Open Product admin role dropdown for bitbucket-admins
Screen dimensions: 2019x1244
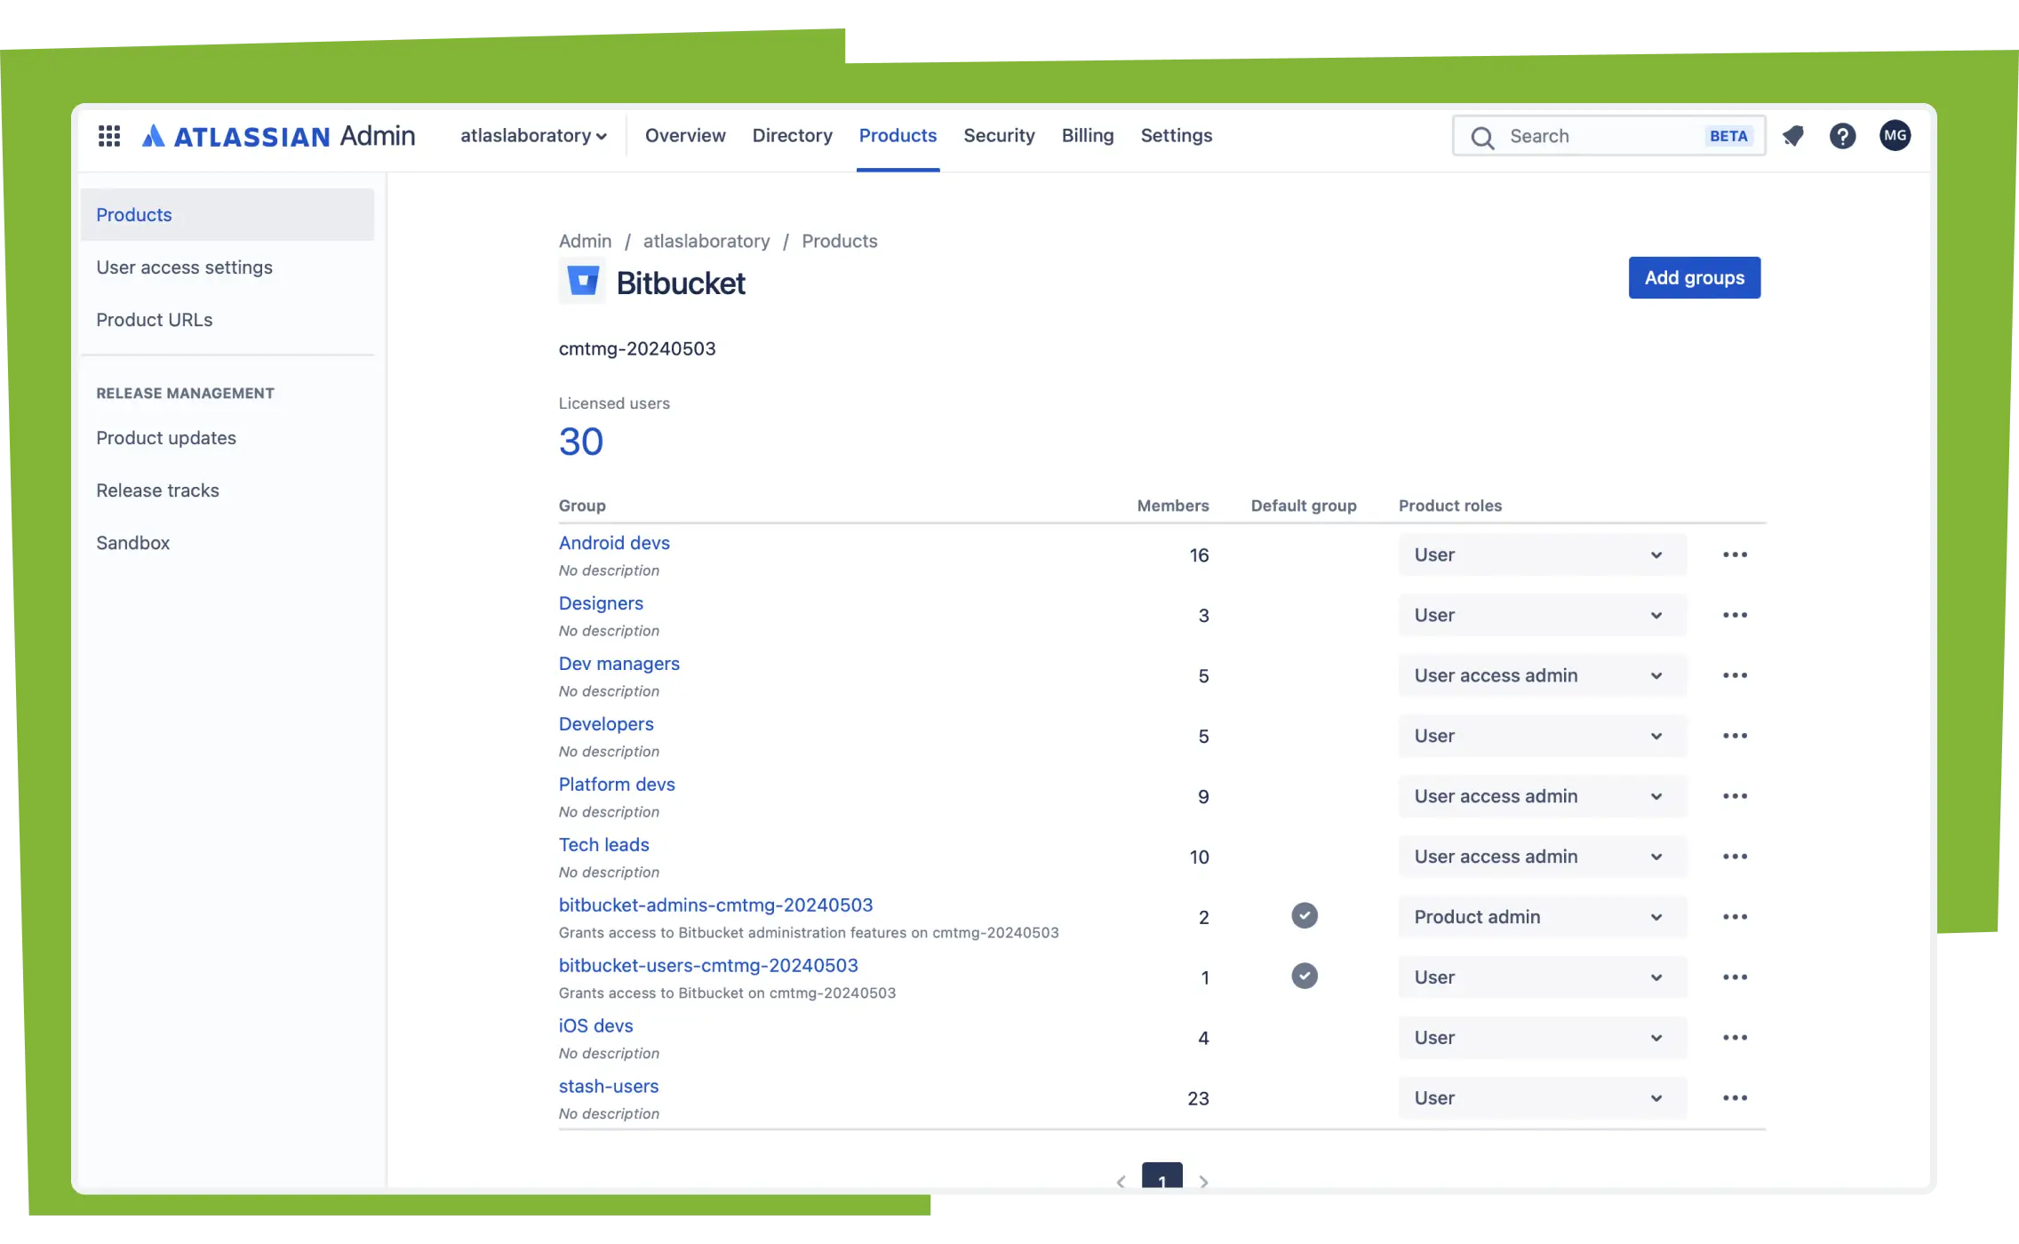[1541, 917]
